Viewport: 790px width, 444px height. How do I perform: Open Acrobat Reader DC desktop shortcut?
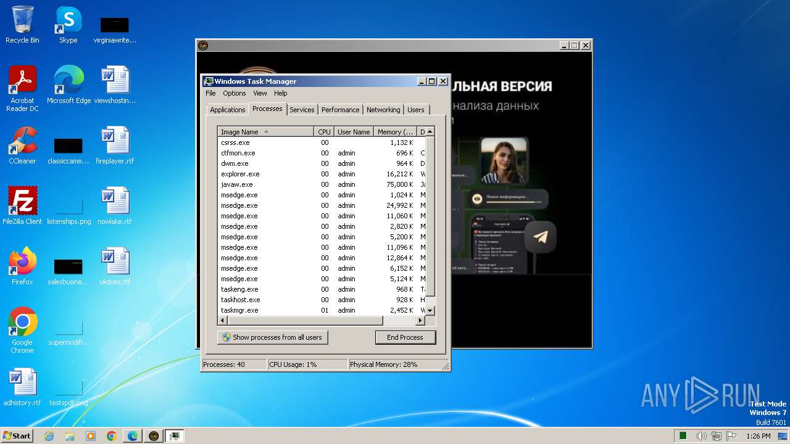pos(22,89)
